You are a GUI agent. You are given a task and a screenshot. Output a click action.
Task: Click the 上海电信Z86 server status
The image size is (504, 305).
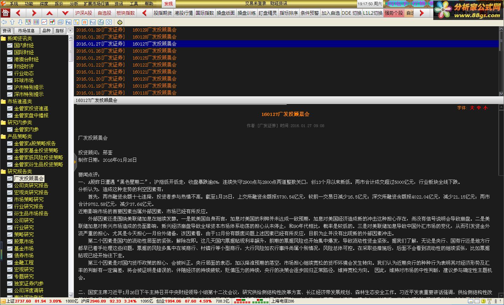(282, 301)
